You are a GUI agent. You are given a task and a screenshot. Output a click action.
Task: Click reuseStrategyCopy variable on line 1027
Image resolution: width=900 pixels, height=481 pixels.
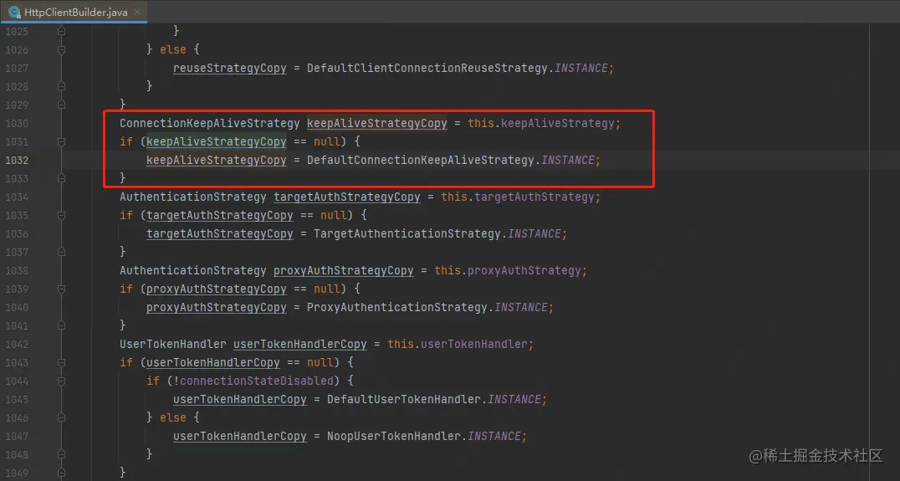click(x=229, y=68)
